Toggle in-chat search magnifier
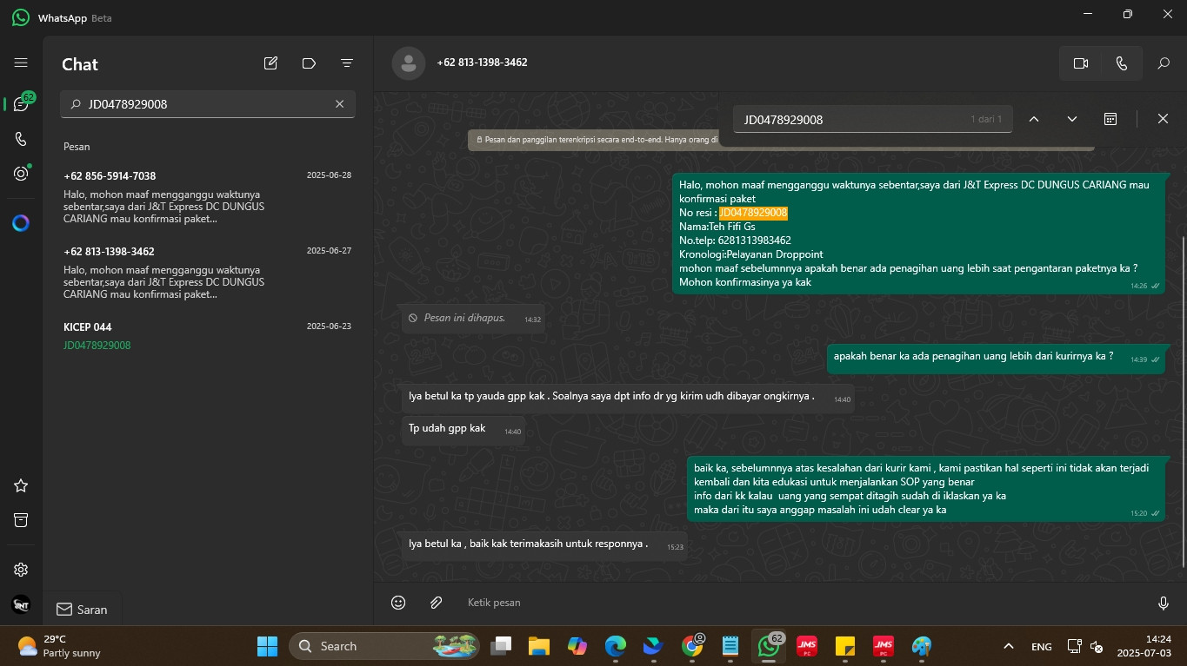Image resolution: width=1187 pixels, height=666 pixels. [1164, 63]
